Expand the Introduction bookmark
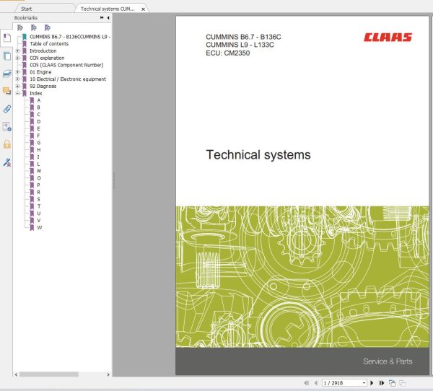Viewport: 433px width, 391px height. coord(17,50)
